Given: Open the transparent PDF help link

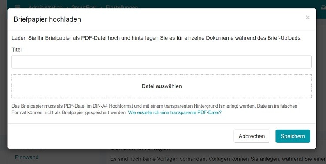Looking at the screenshot, I should (174, 112).
